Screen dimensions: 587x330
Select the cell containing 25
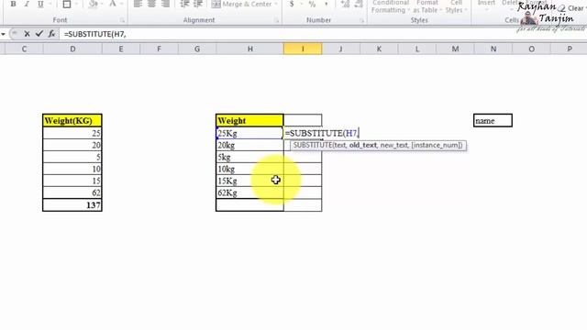pos(72,133)
